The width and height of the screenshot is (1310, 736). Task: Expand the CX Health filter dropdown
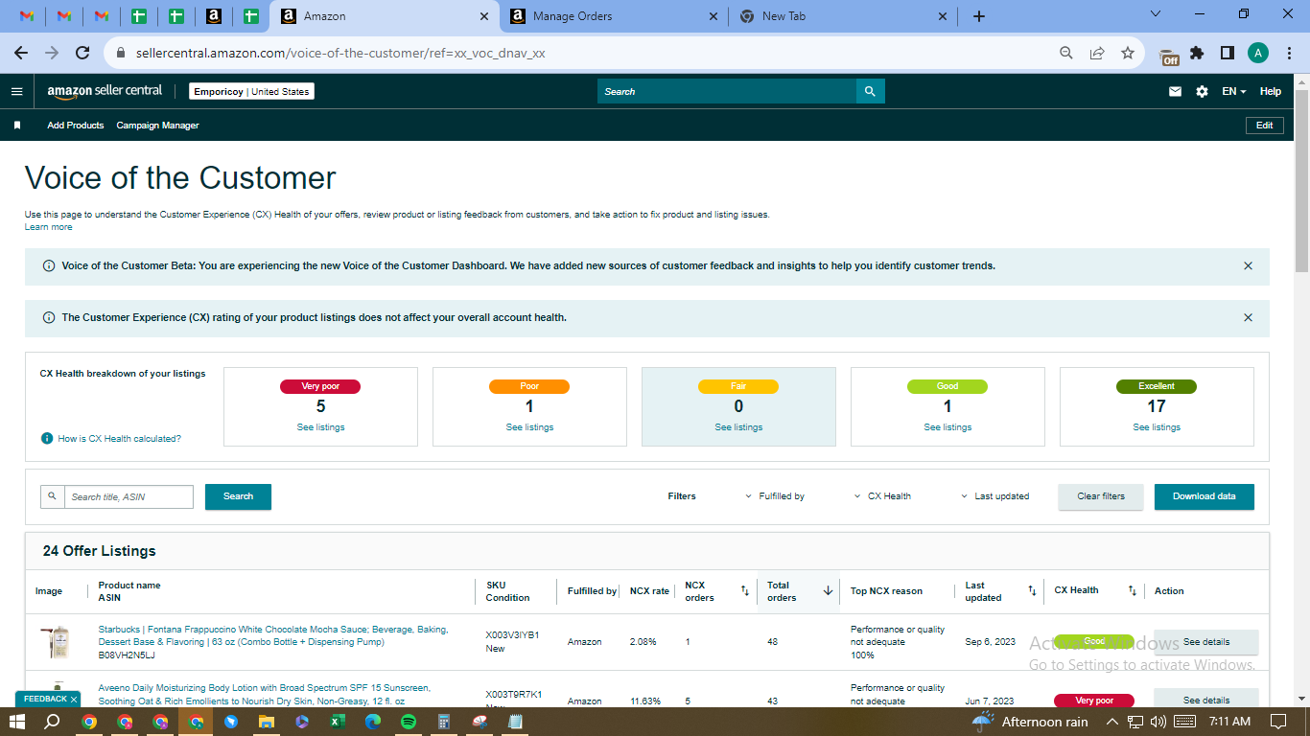coord(882,496)
